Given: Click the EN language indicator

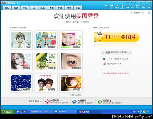Looking at the screenshot, I should point(134,112).
